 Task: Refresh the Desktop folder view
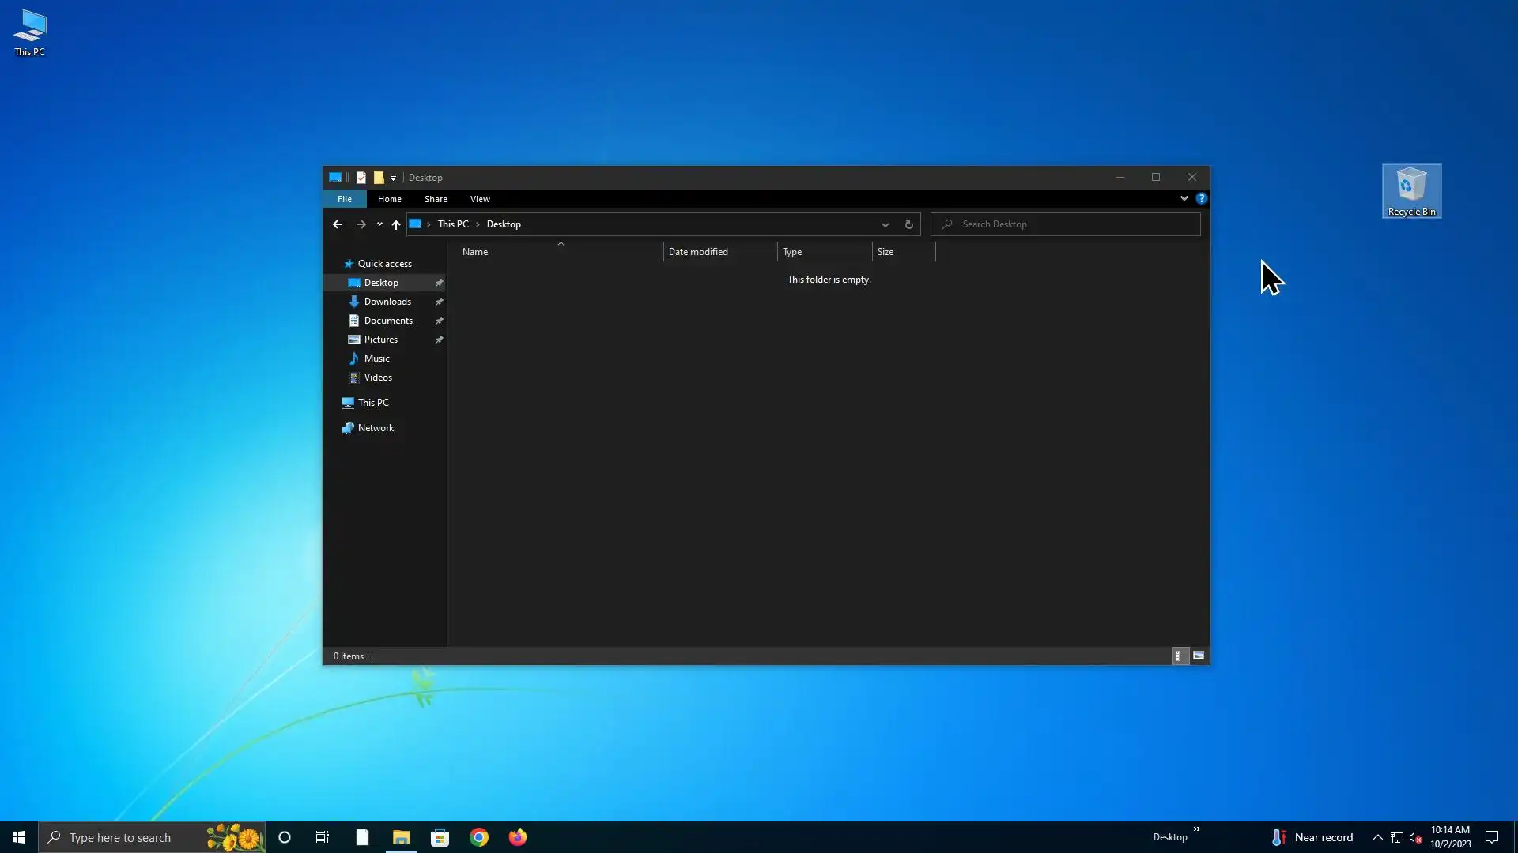point(908,224)
